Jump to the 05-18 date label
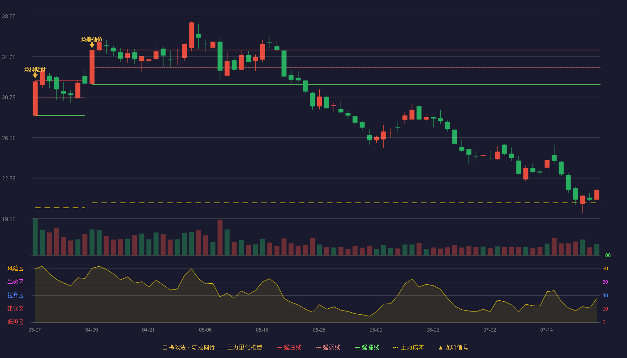The height and width of the screenshot is (358, 627). point(262,330)
